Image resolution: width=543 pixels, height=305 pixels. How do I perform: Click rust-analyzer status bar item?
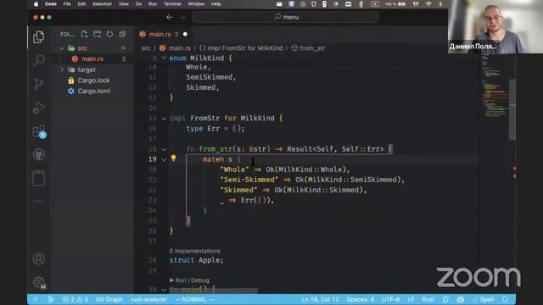[x=148, y=299]
